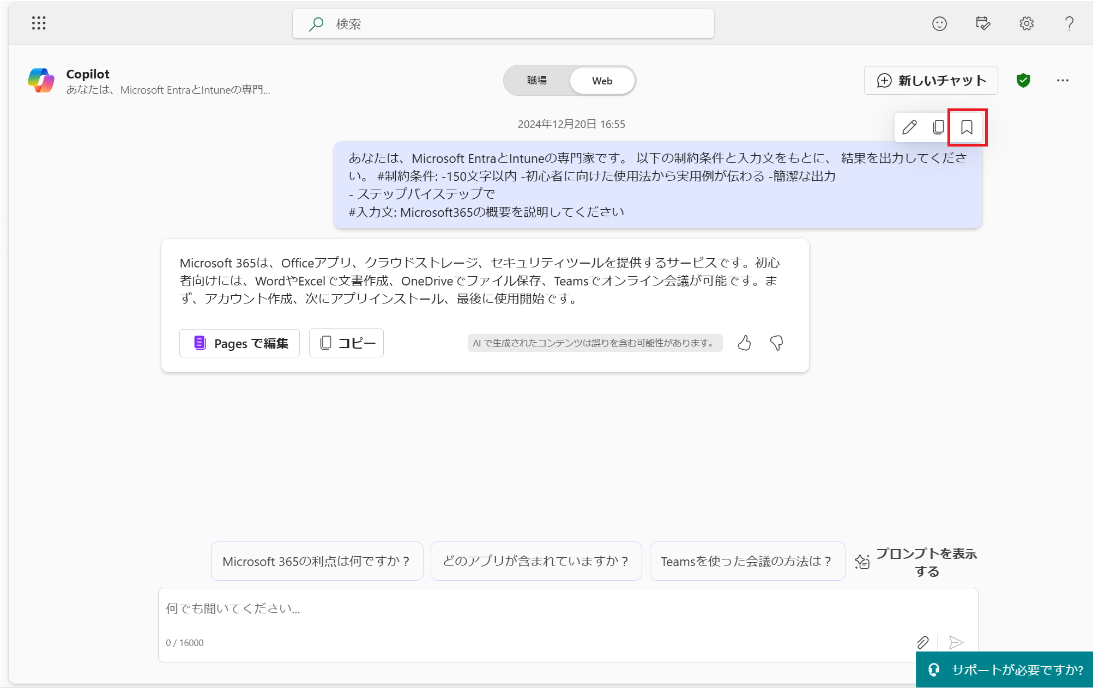This screenshot has height=688, width=1093.
Task: Click the Pages で編集 button
Action: 239,343
